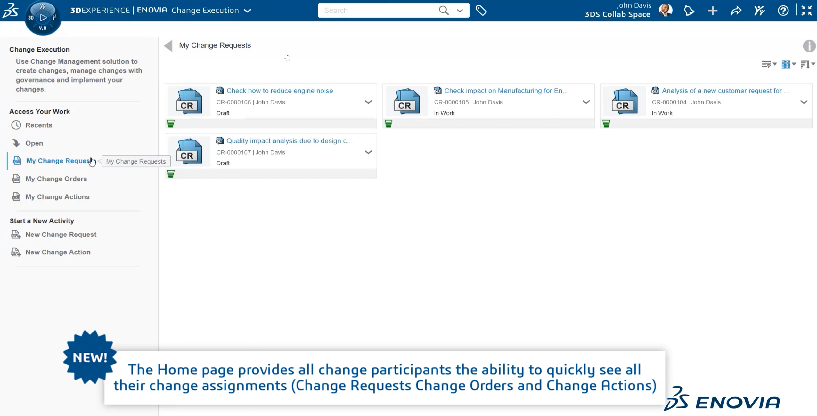Click the text CR-0000107 | John Davis
Image resolution: width=817 pixels, height=416 pixels.
[x=250, y=152]
